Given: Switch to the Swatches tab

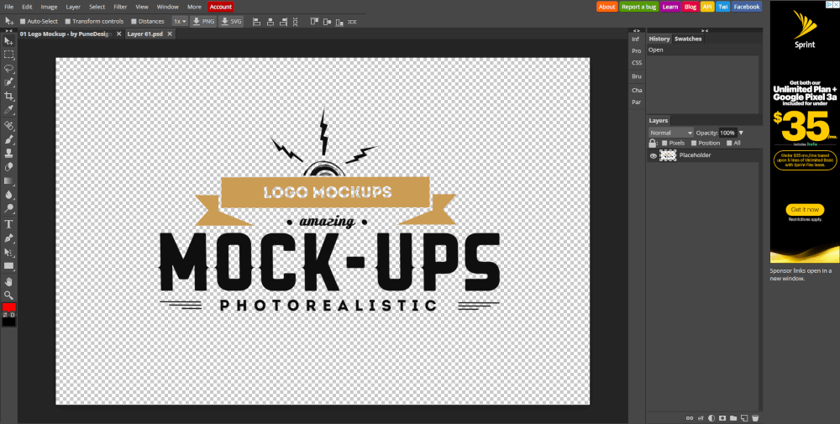Looking at the screenshot, I should click(688, 39).
